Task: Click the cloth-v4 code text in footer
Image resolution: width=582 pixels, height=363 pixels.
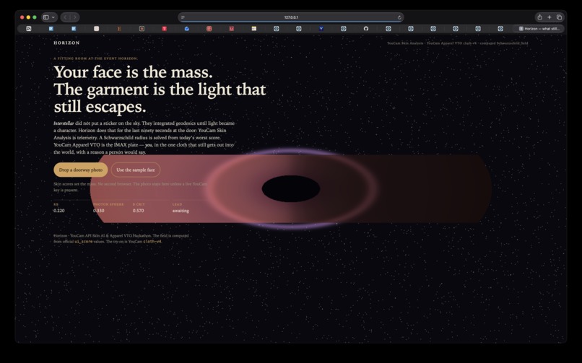Action: 152,241
